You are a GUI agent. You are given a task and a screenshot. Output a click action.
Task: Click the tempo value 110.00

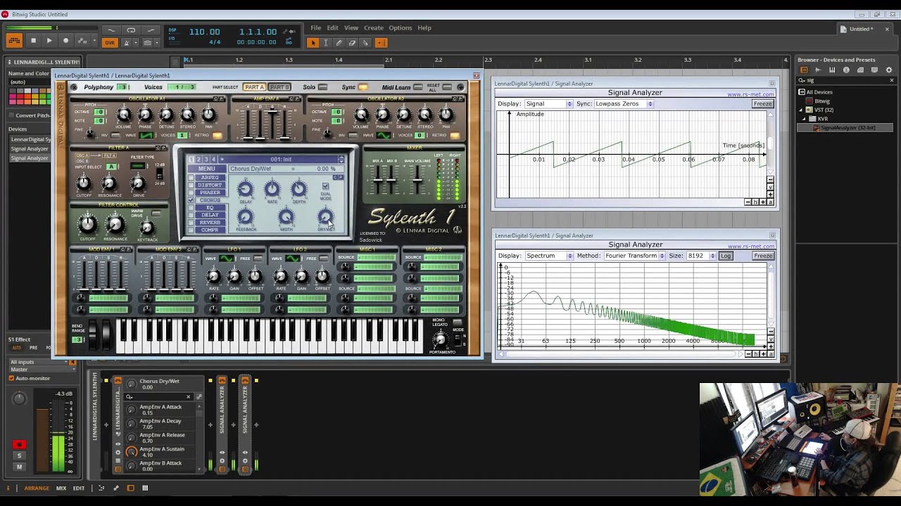pos(204,32)
